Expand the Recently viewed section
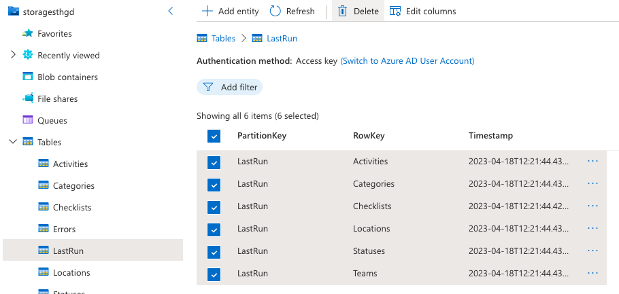Image resolution: width=619 pixels, height=294 pixels. (13, 55)
